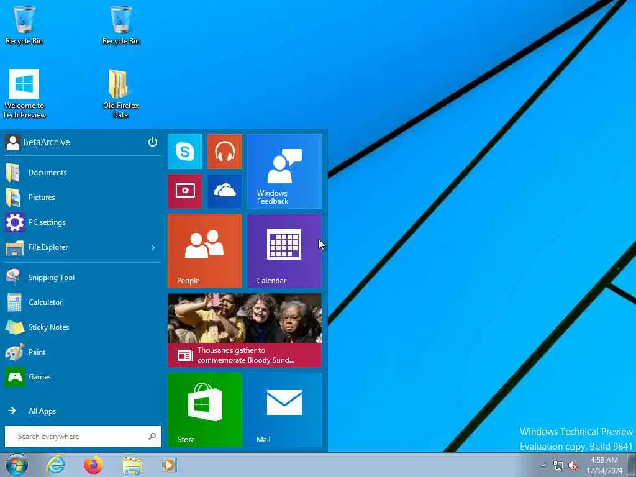This screenshot has width=636, height=477.
Task: Open Pictures from Start menu
Action: [x=83, y=198]
